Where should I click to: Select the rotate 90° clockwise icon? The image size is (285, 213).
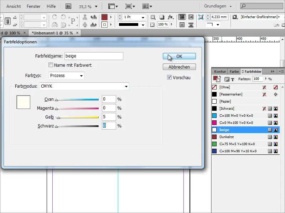pyautogui.click(x=54, y=17)
